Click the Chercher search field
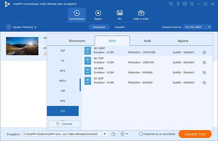 pyautogui.click(x=64, y=124)
